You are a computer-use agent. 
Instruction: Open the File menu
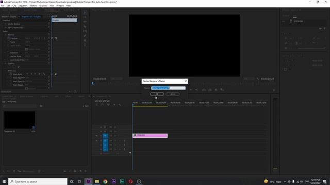3,6
